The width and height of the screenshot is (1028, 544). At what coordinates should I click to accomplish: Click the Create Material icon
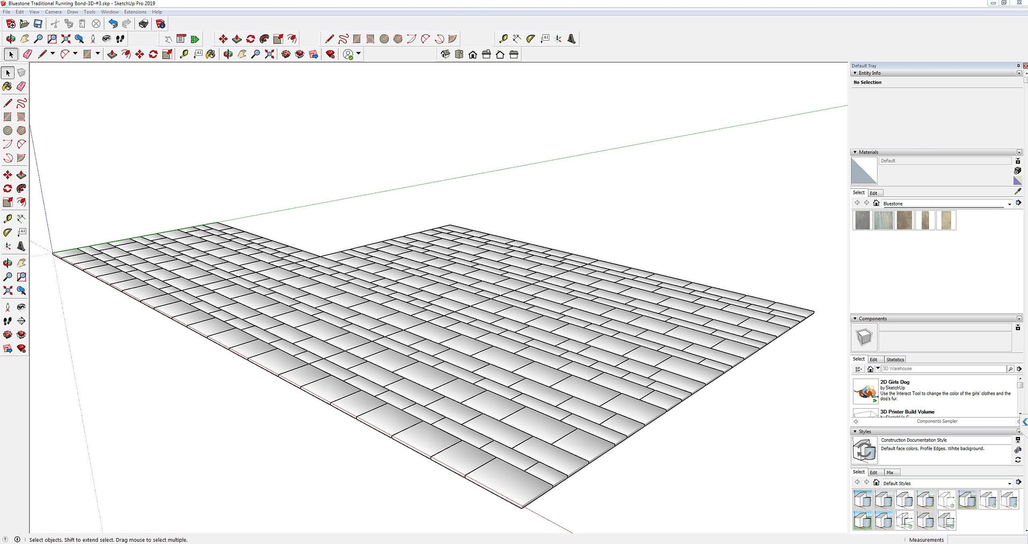coord(1017,171)
